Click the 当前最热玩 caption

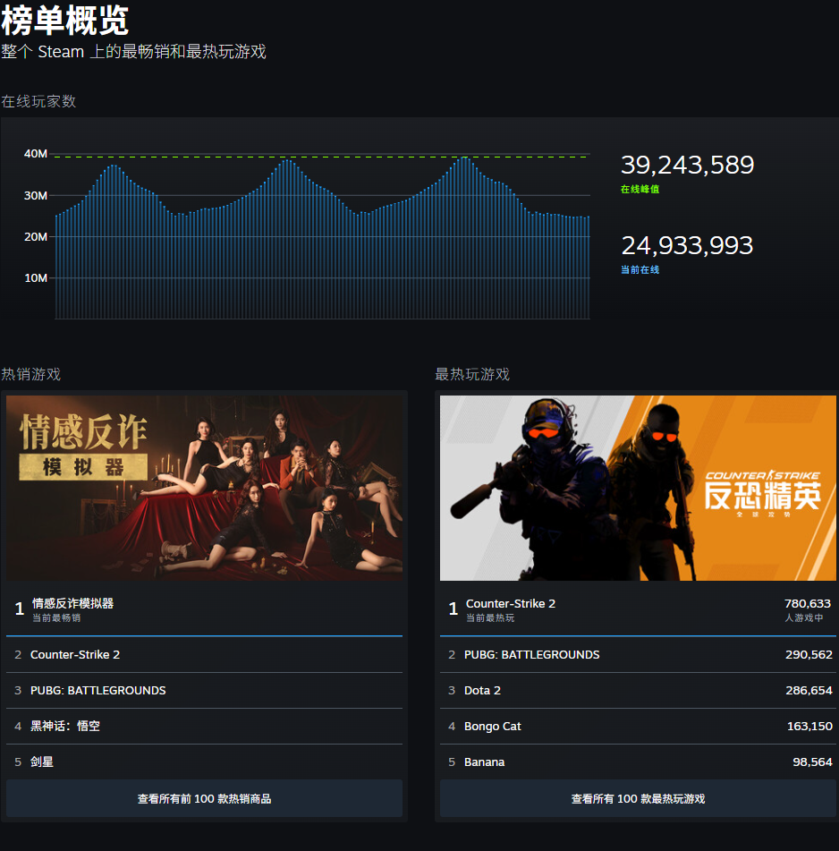click(x=490, y=617)
